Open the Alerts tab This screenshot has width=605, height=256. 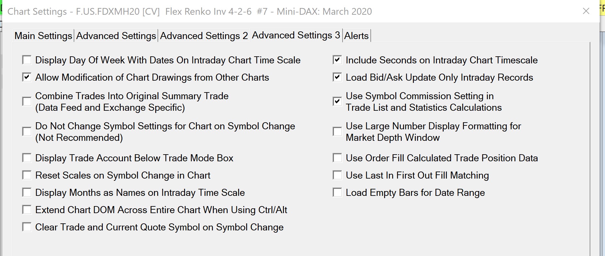(356, 36)
